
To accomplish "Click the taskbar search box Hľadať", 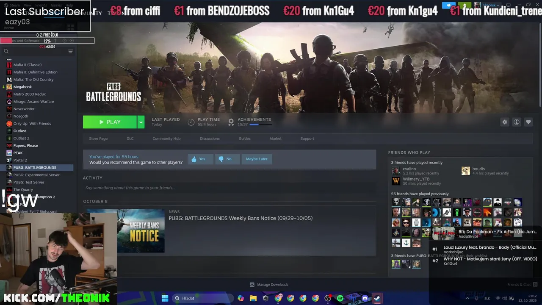I will [203, 298].
